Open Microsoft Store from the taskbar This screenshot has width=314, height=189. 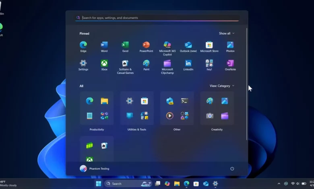coord(196,184)
